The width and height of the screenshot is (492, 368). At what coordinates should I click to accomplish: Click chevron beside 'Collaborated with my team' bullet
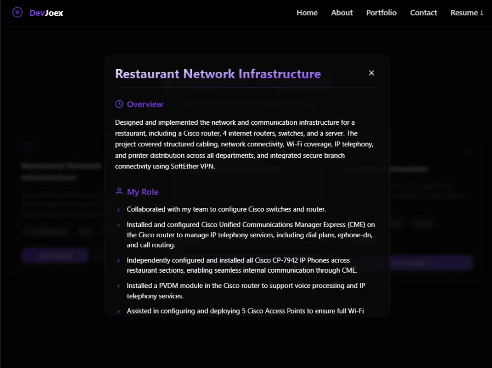pos(118,210)
